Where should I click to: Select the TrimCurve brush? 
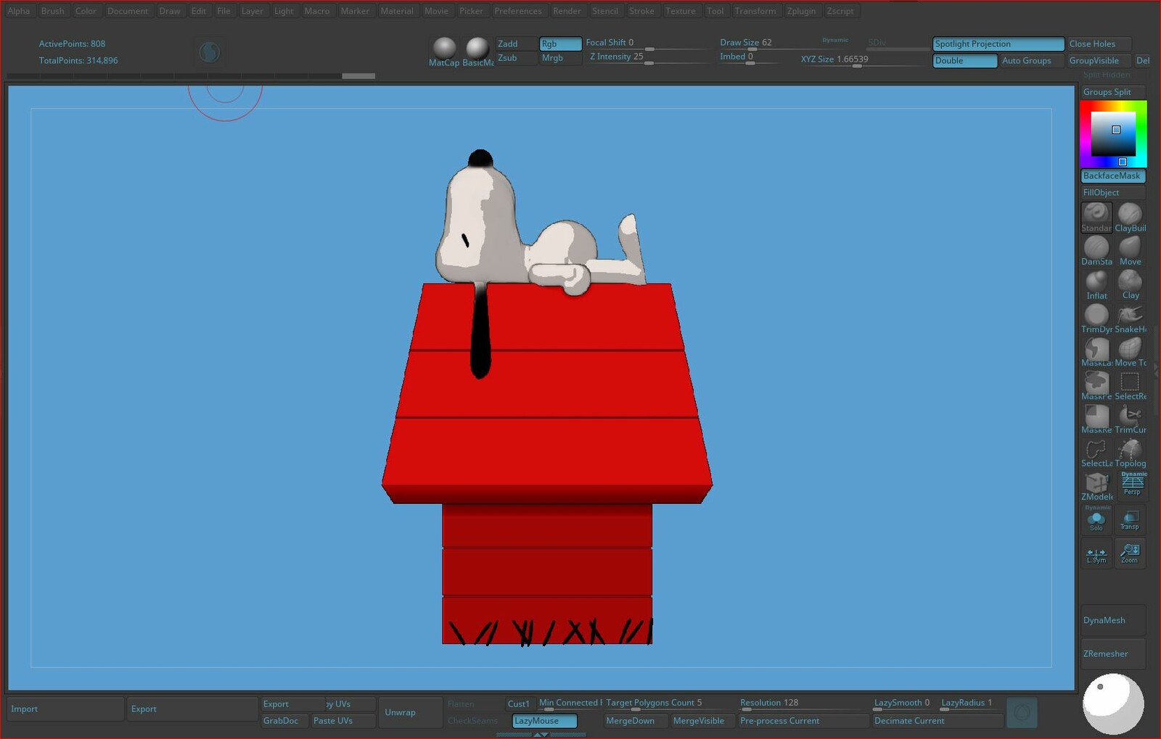pos(1130,418)
